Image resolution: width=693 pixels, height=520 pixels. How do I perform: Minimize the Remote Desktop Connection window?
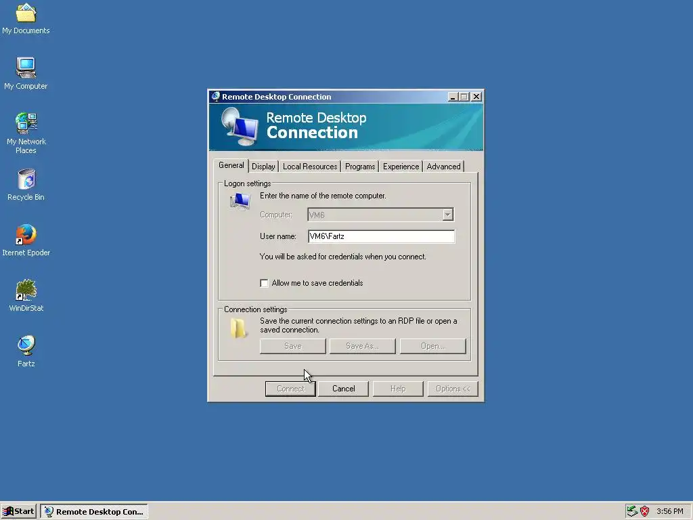pos(453,96)
